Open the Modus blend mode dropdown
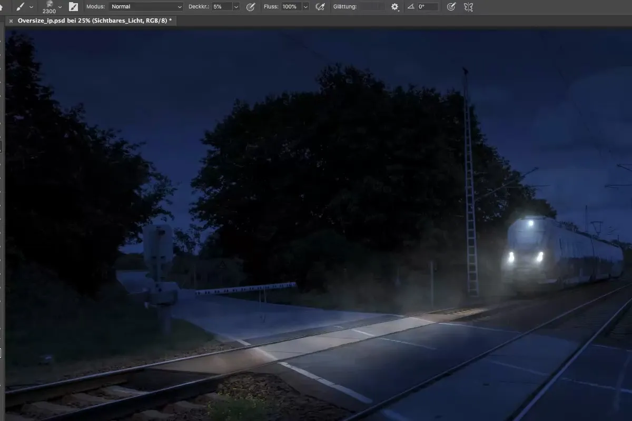 [x=146, y=7]
